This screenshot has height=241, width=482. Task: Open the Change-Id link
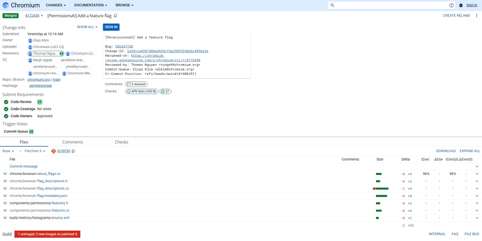168,51
